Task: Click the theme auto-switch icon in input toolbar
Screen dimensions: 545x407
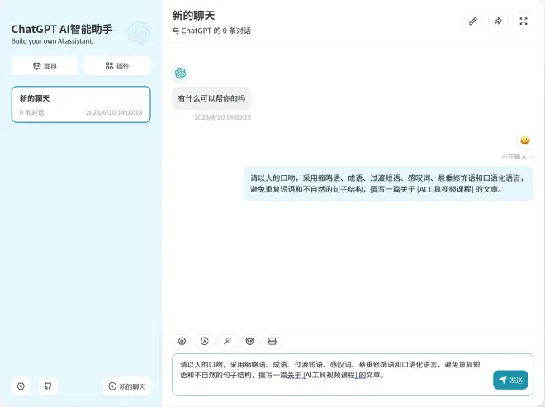Action: point(205,341)
